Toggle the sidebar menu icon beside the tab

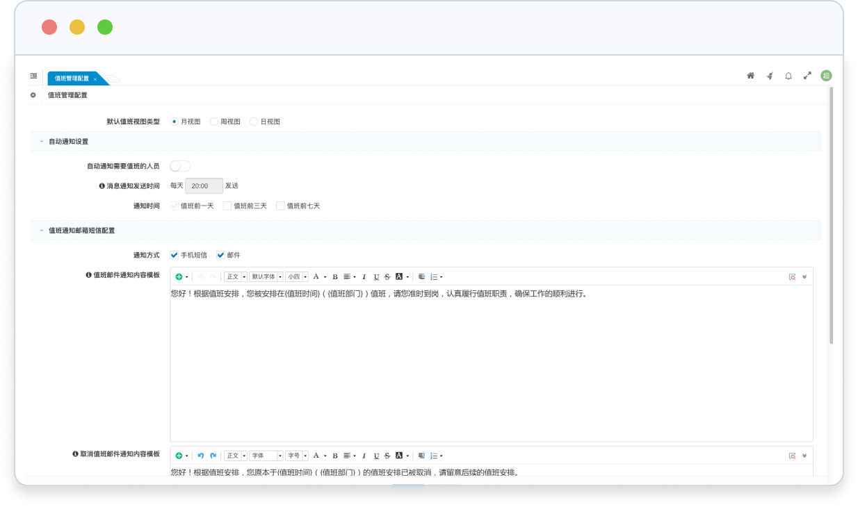point(33,76)
